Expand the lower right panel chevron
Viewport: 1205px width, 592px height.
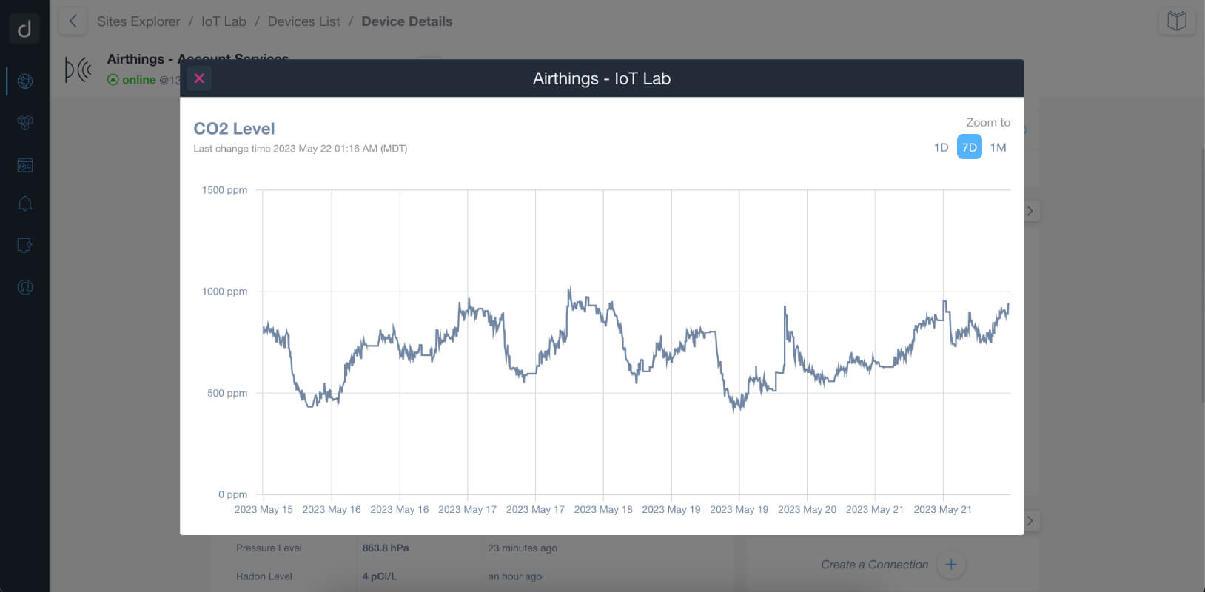tap(1030, 521)
